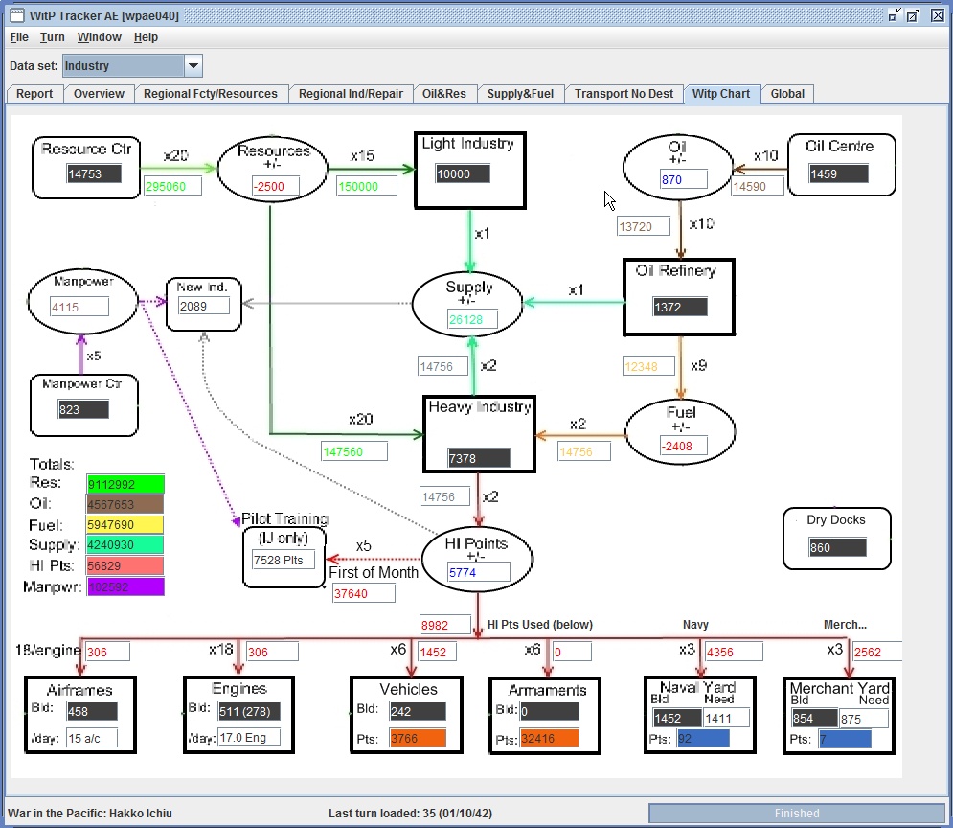The width and height of the screenshot is (953, 828).
Task: Click the purple Manpwr totals swatch
Action: (125, 586)
